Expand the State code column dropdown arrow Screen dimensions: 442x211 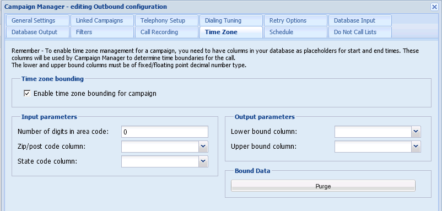pos(203,161)
